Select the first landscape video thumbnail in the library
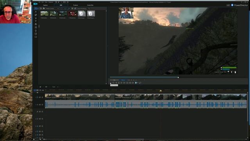This screenshot has height=141, width=250. tap(45, 13)
